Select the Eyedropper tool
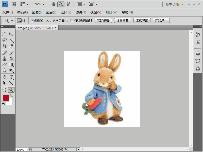This screenshot has height=152, width=203. pyautogui.click(x=11, y=46)
